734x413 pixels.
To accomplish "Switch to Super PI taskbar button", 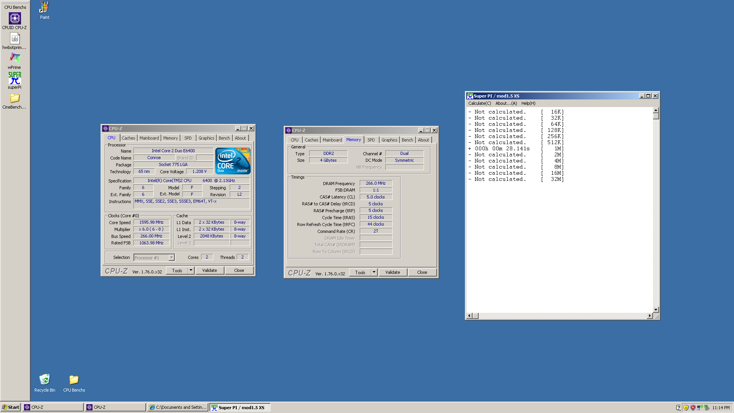I will click(x=240, y=407).
